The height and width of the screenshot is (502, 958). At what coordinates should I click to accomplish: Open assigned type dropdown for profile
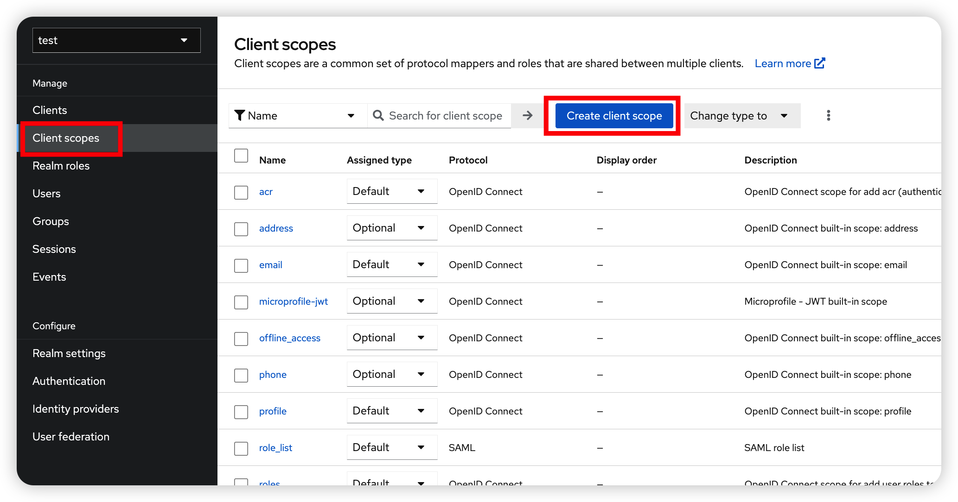click(391, 411)
